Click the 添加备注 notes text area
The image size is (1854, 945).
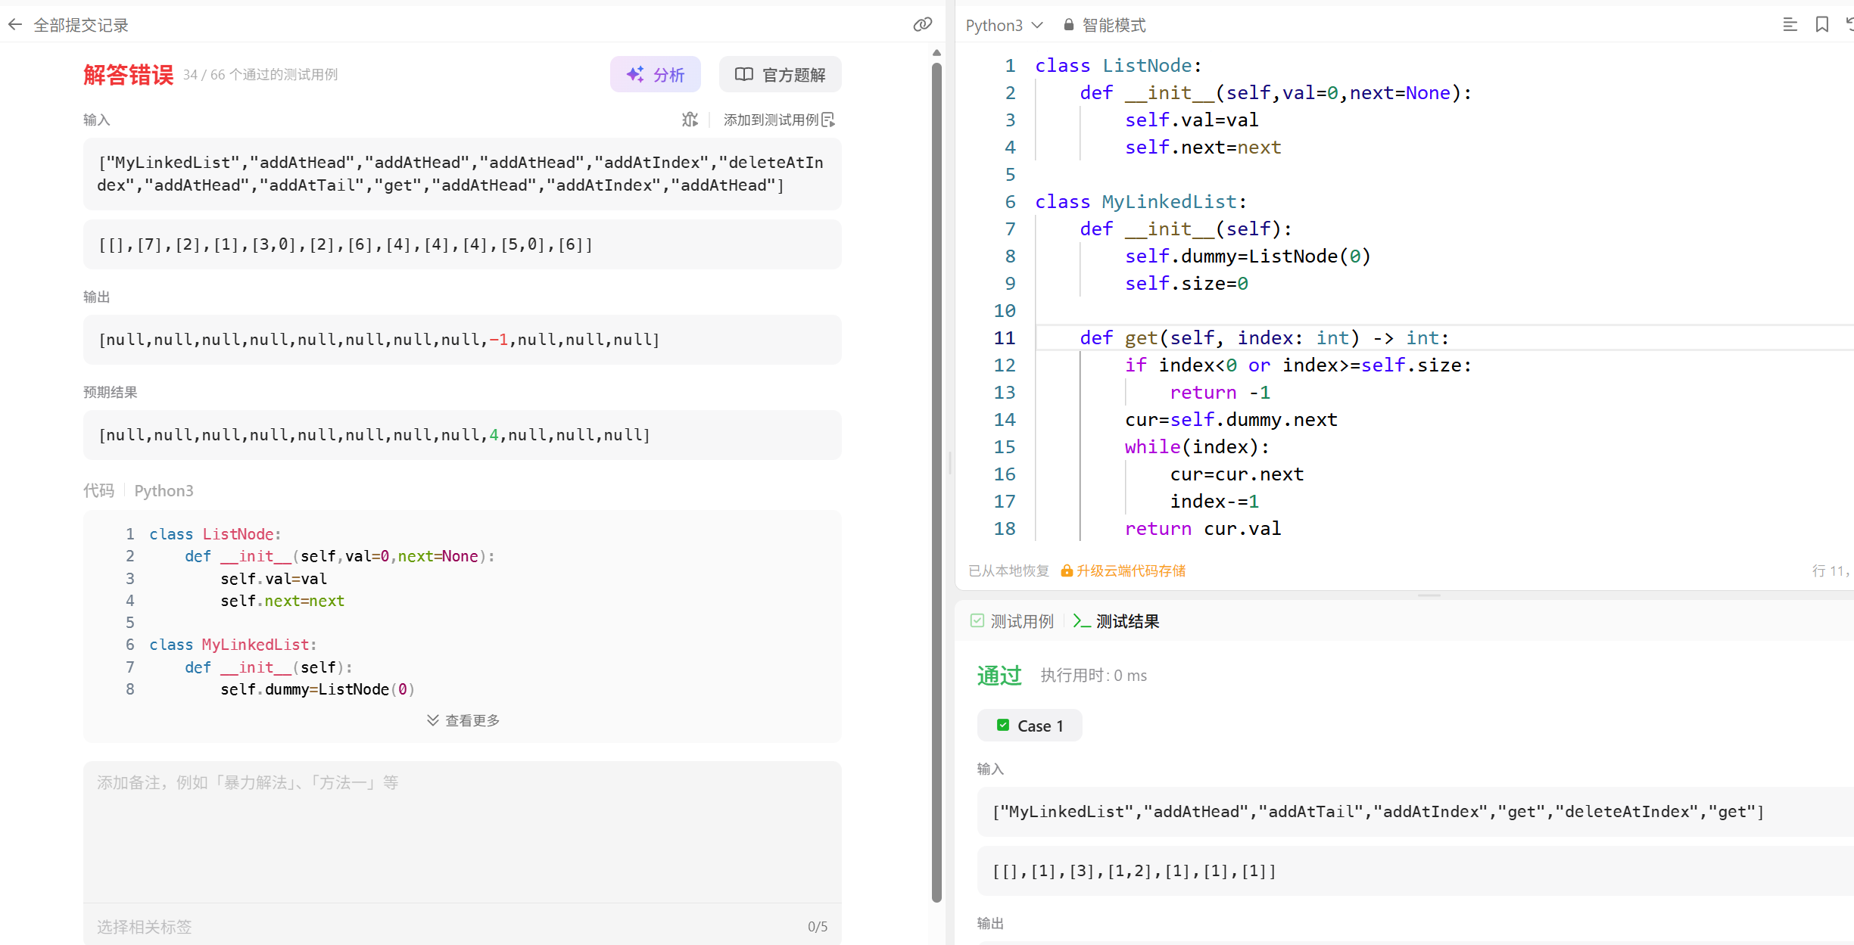(462, 831)
